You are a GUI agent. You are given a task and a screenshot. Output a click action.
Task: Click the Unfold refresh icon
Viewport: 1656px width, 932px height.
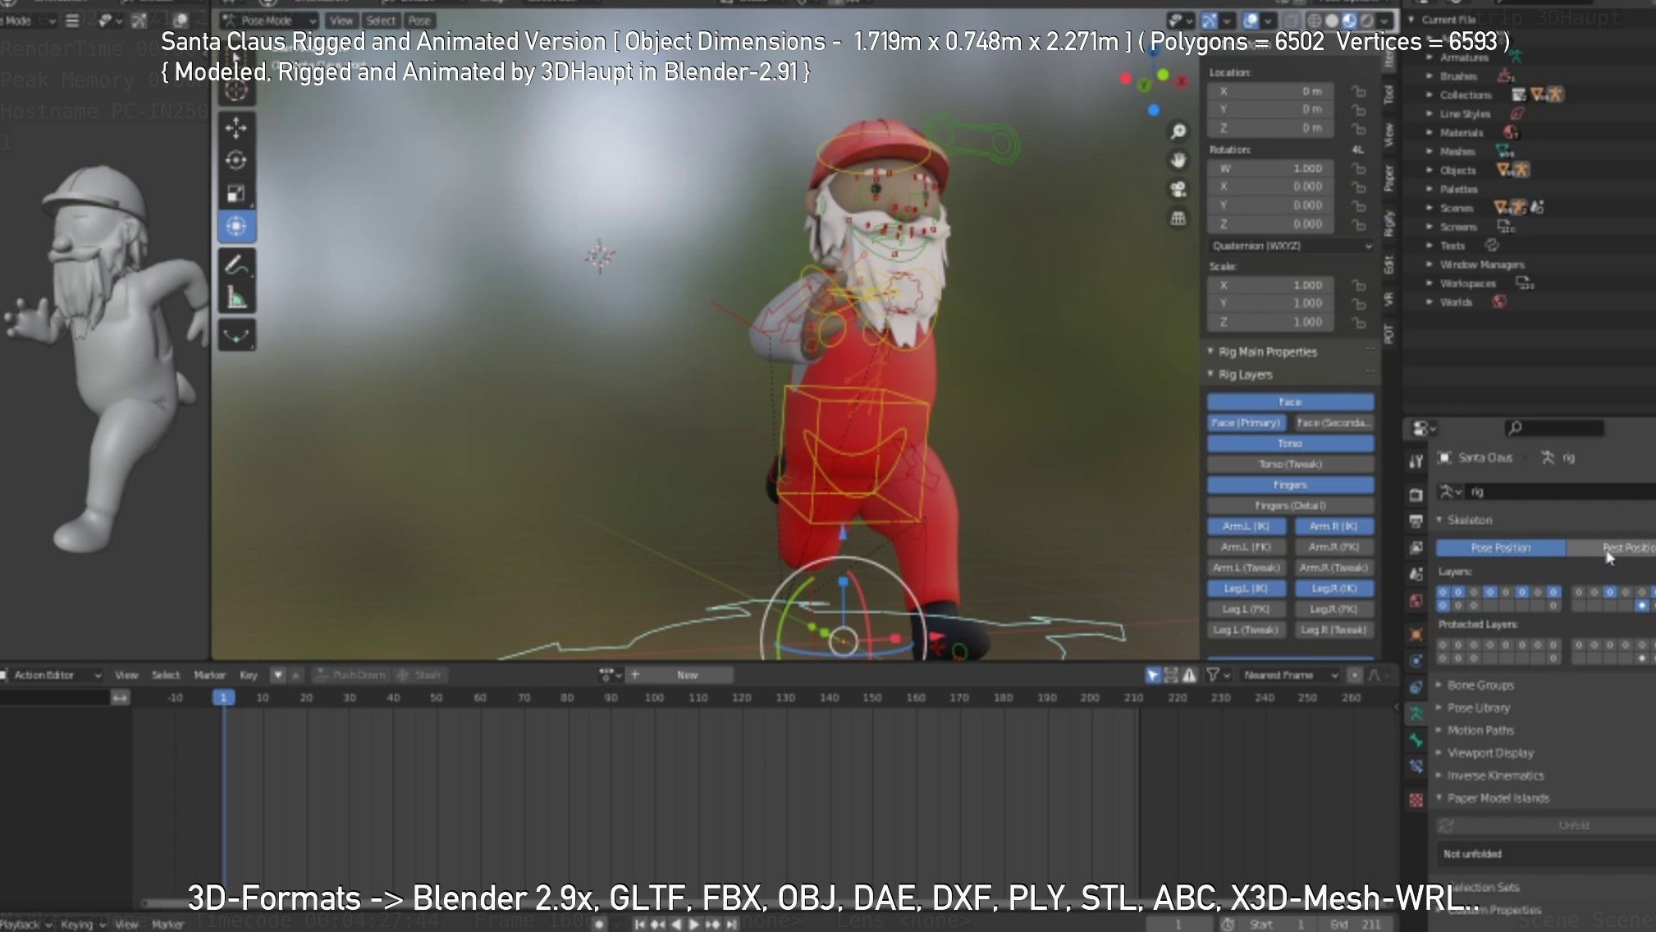1446,825
